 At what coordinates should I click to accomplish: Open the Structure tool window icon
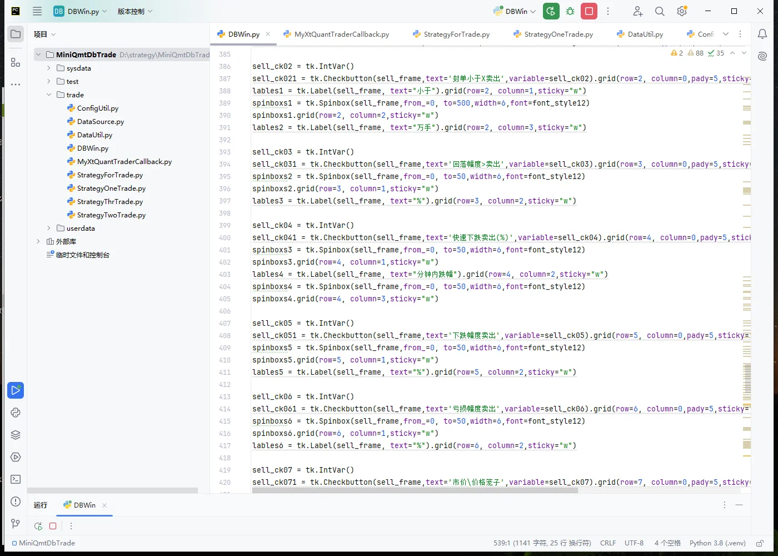16,63
